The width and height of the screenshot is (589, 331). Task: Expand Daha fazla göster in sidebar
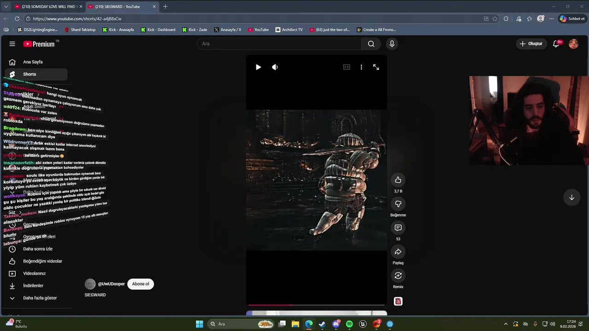(x=36, y=298)
